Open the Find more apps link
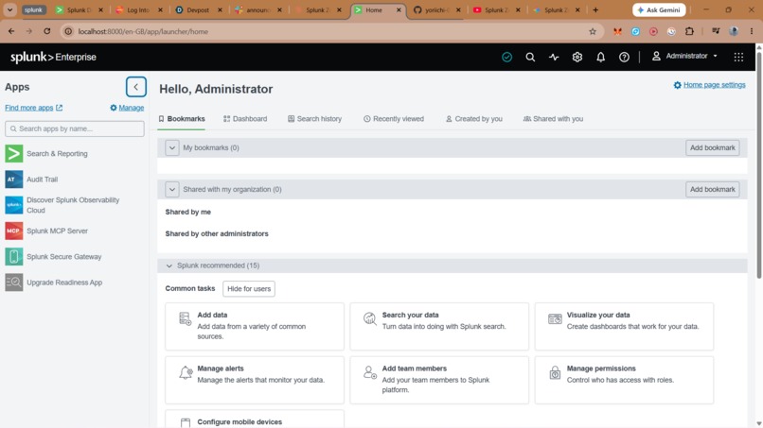 pyautogui.click(x=33, y=108)
